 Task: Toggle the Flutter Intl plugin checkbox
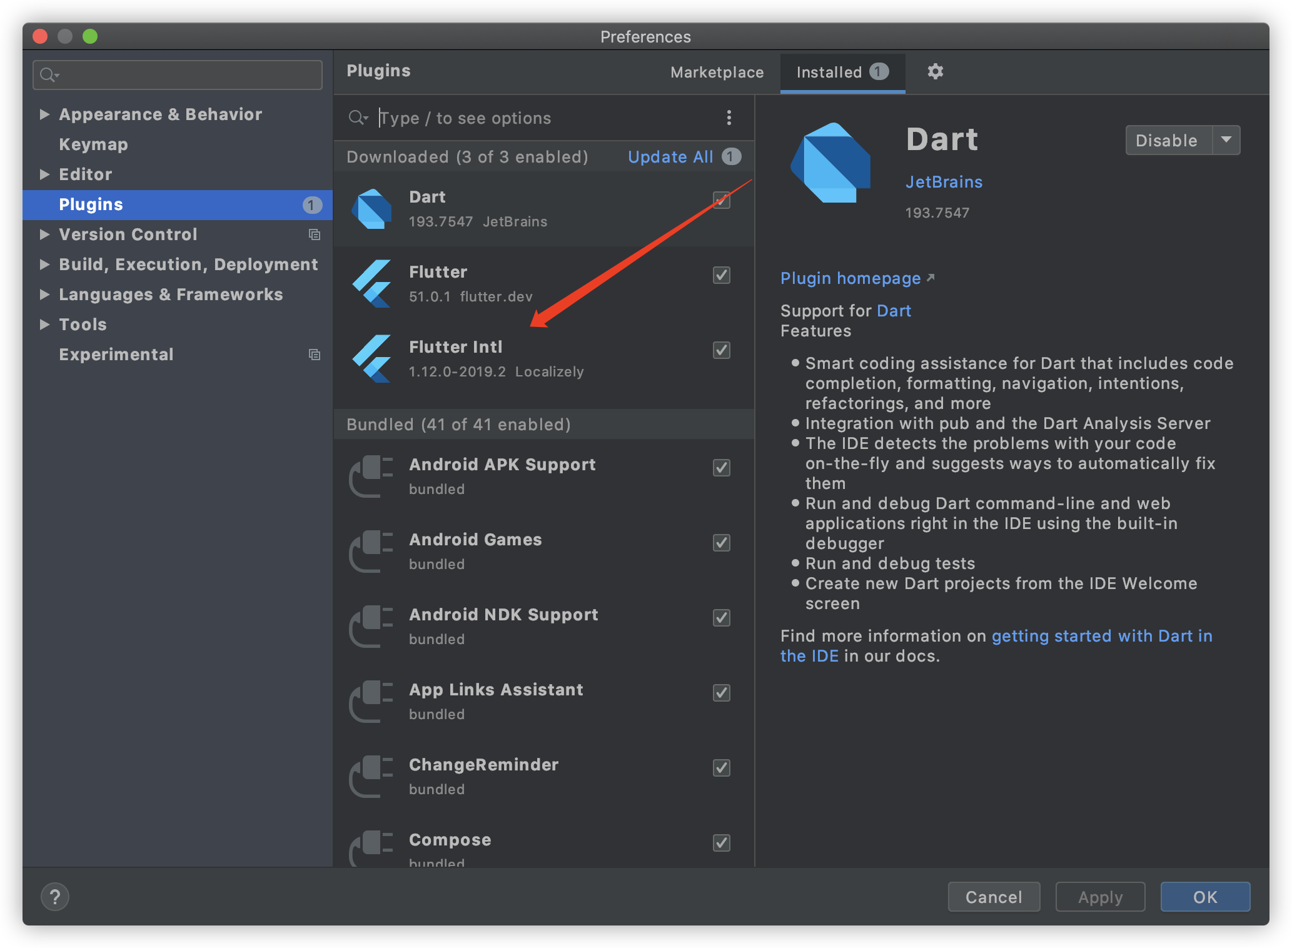(x=722, y=350)
